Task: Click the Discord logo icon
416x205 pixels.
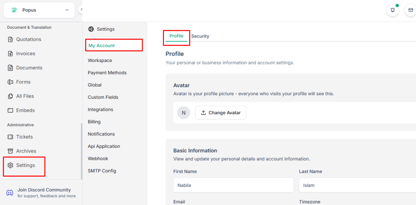Action: (10, 193)
